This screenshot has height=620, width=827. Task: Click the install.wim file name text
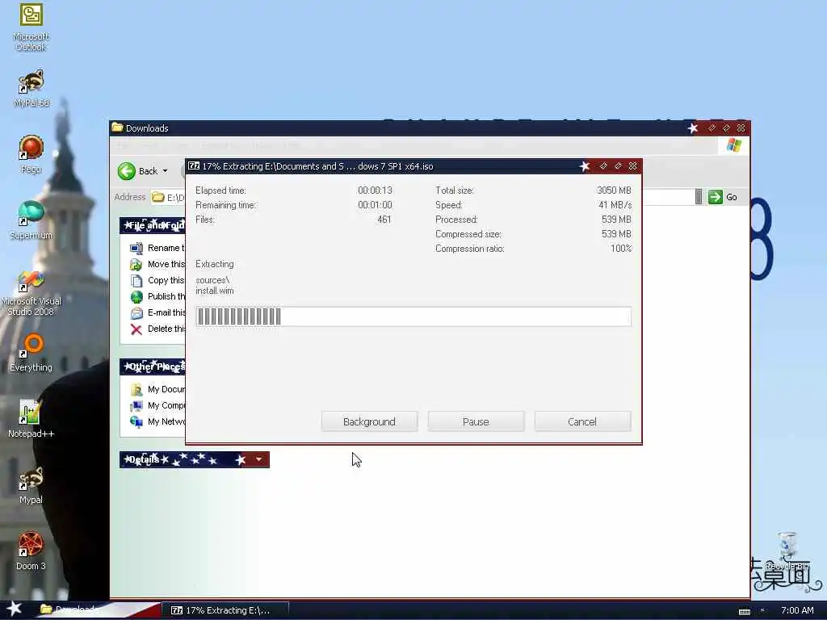click(x=215, y=291)
